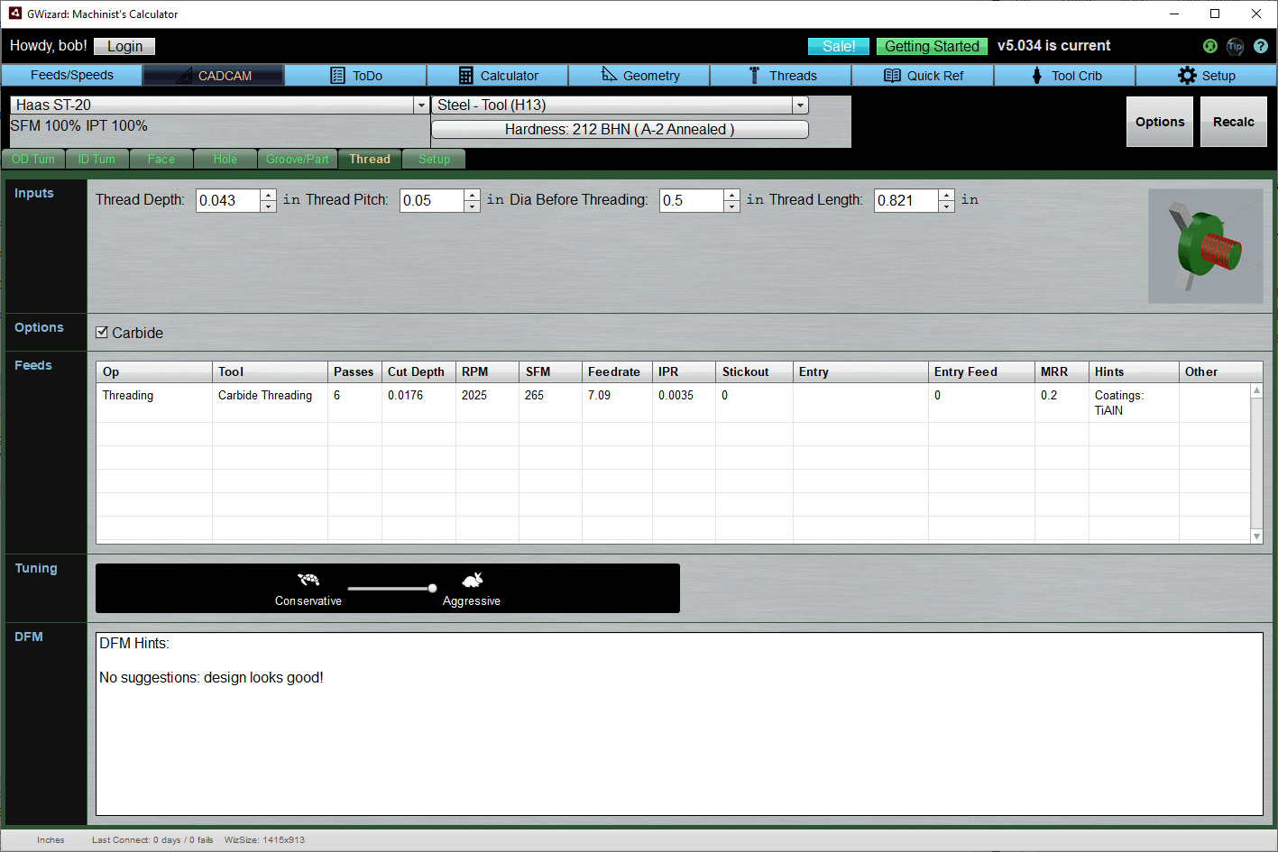
Task: Click the Calculator keypad icon
Action: coord(467,75)
